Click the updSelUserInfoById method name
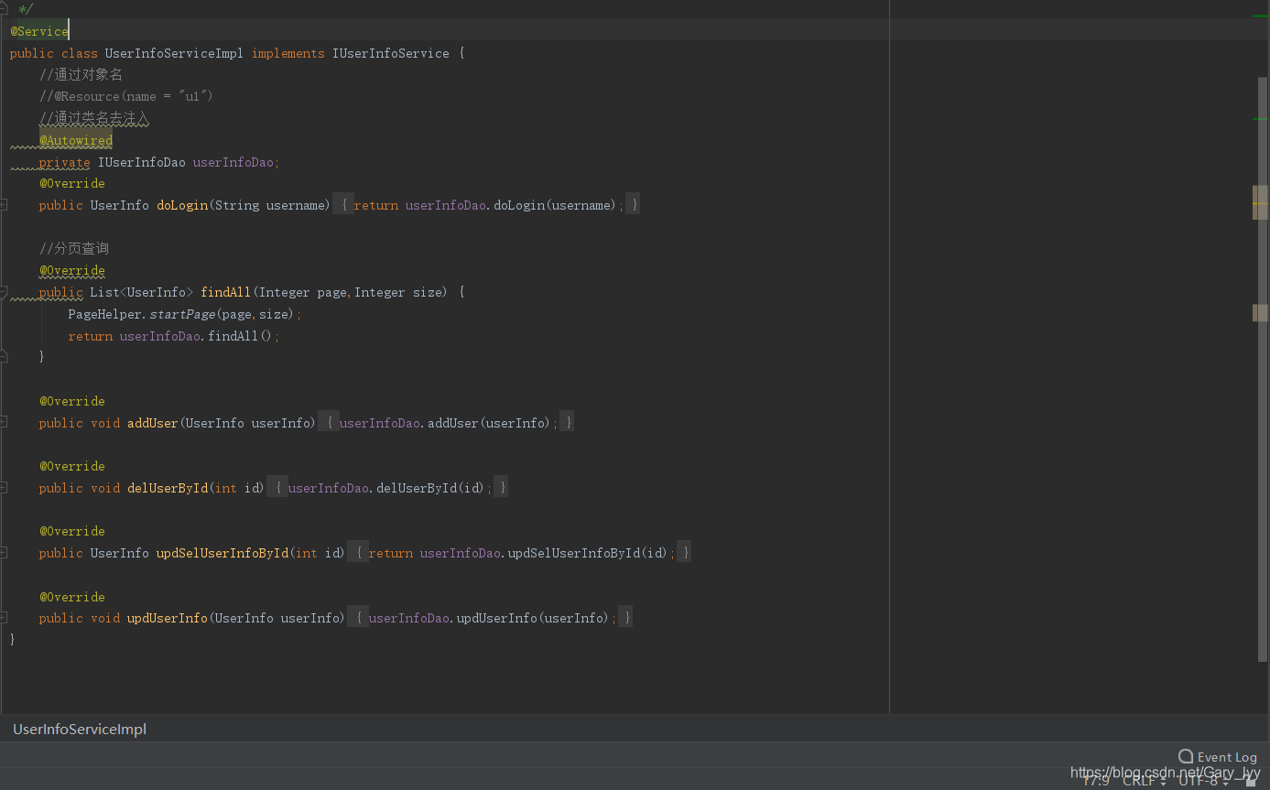1270x790 pixels. point(223,553)
